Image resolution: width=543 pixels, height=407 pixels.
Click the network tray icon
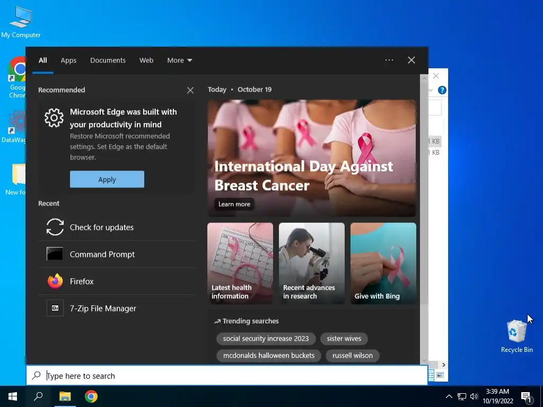[x=462, y=396]
